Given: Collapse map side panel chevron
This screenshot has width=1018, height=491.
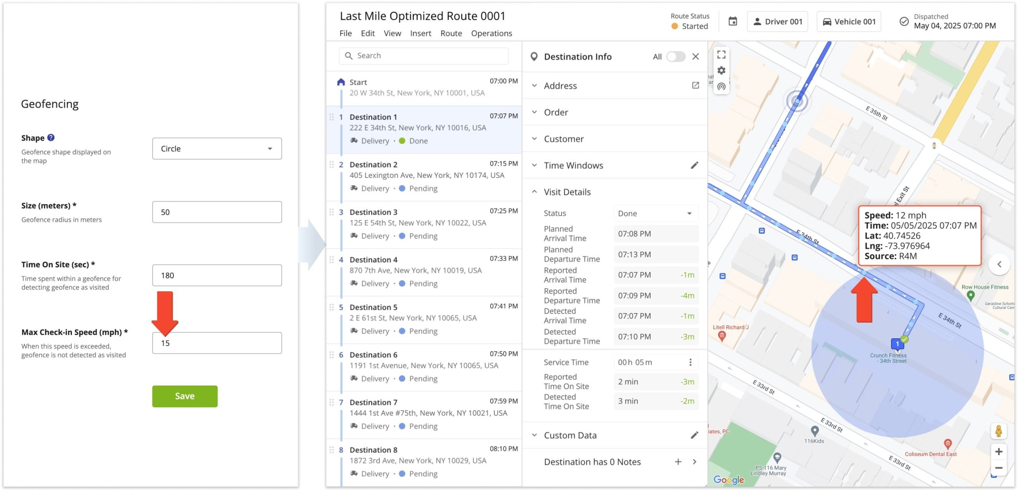Looking at the screenshot, I should (999, 264).
